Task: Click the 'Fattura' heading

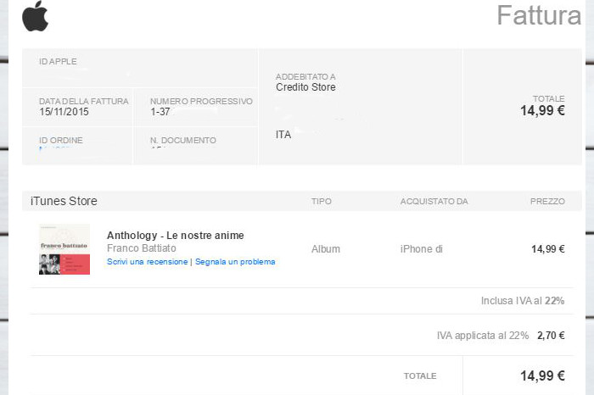Action: pyautogui.click(x=539, y=15)
